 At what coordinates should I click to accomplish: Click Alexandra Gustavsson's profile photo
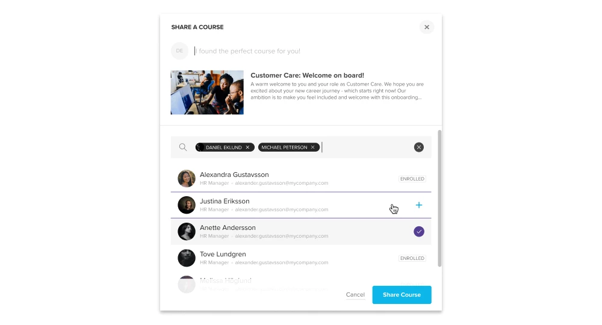tap(187, 179)
